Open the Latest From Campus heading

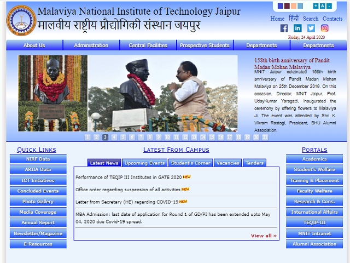click(176, 150)
